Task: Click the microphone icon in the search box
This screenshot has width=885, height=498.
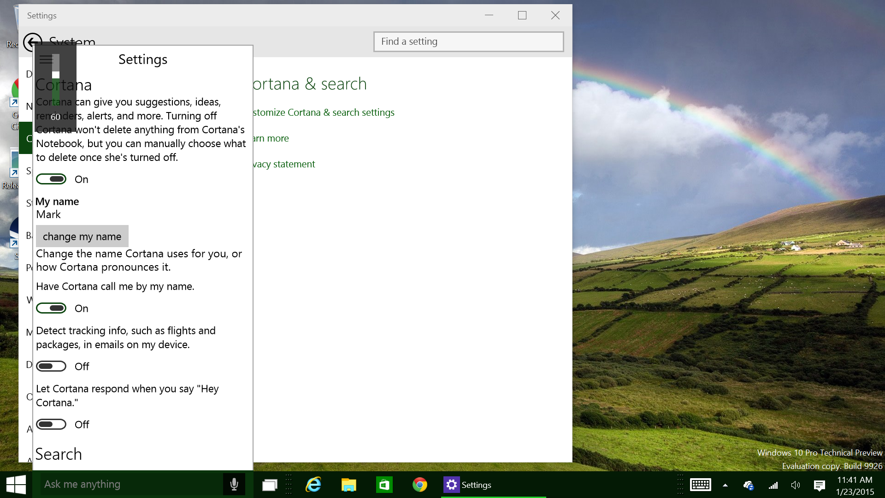Action: point(234,484)
